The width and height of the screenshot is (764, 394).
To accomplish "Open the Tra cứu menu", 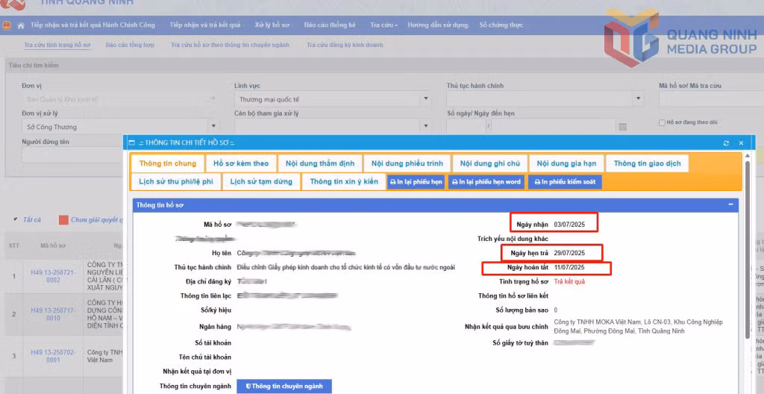I will coord(384,25).
